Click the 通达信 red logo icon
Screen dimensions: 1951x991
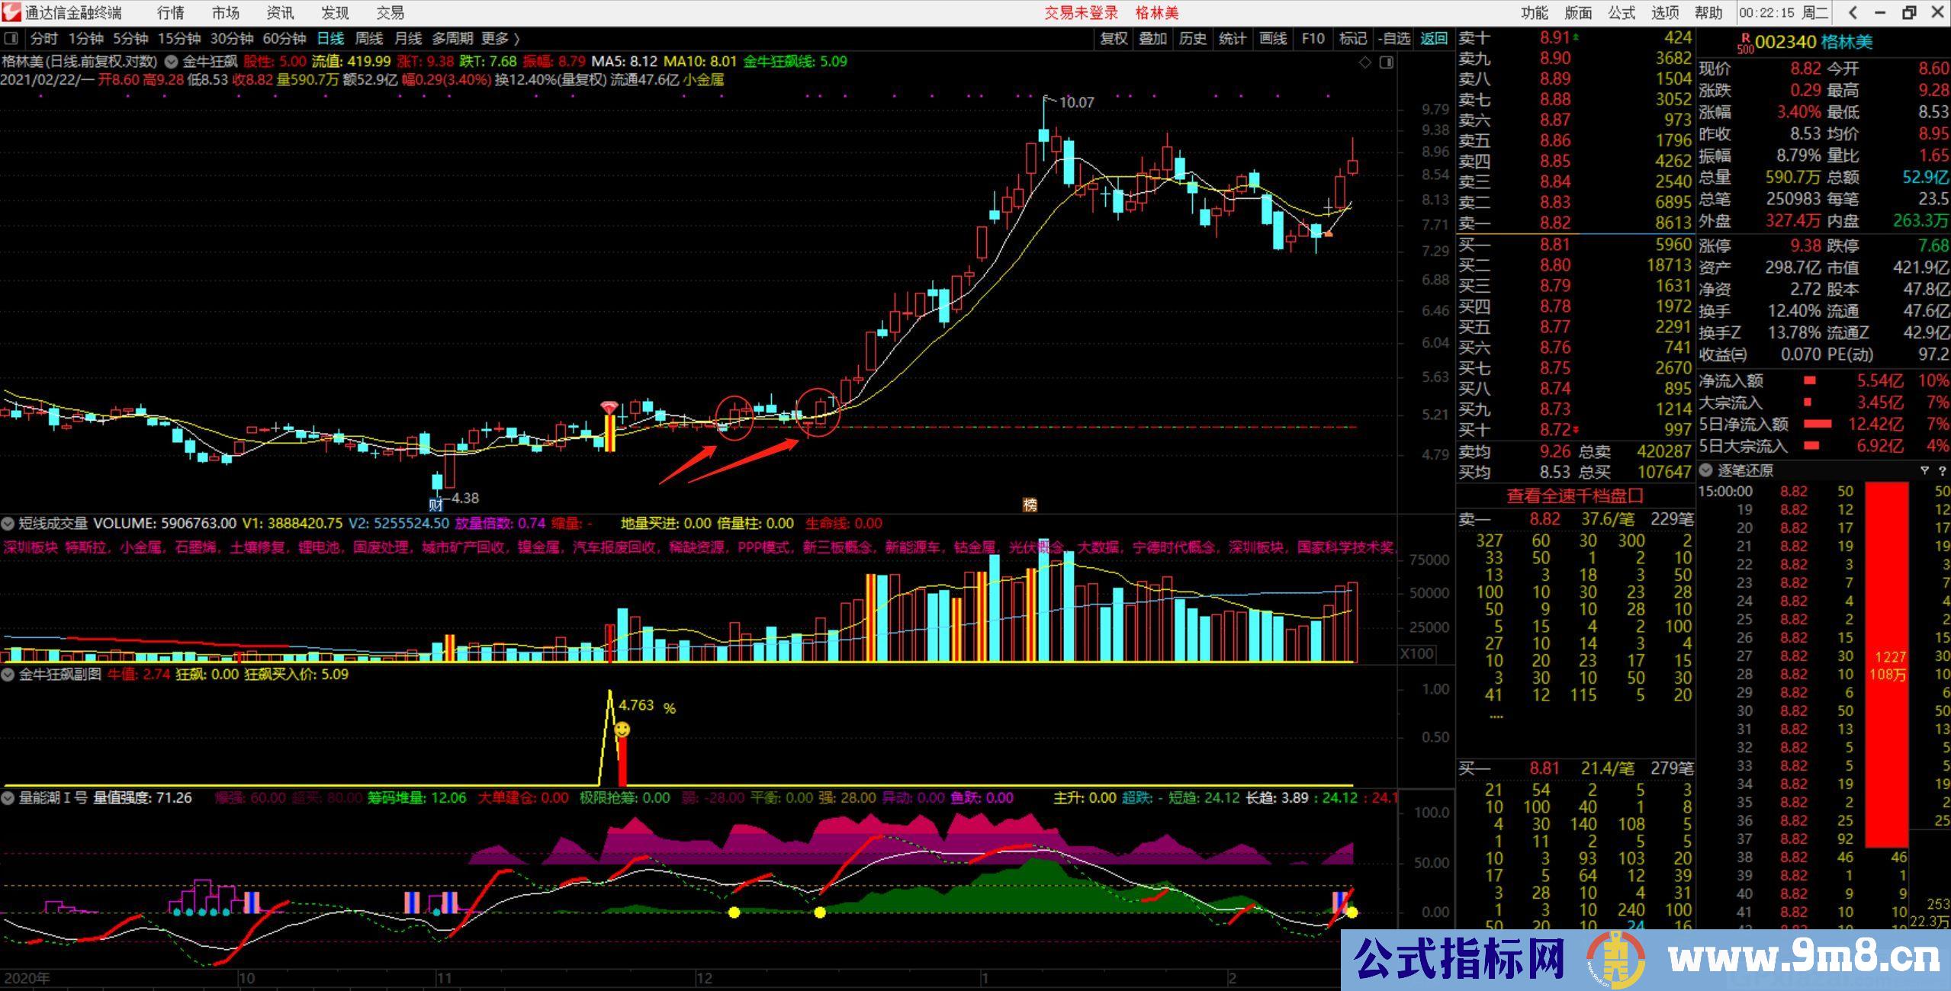click(x=11, y=11)
